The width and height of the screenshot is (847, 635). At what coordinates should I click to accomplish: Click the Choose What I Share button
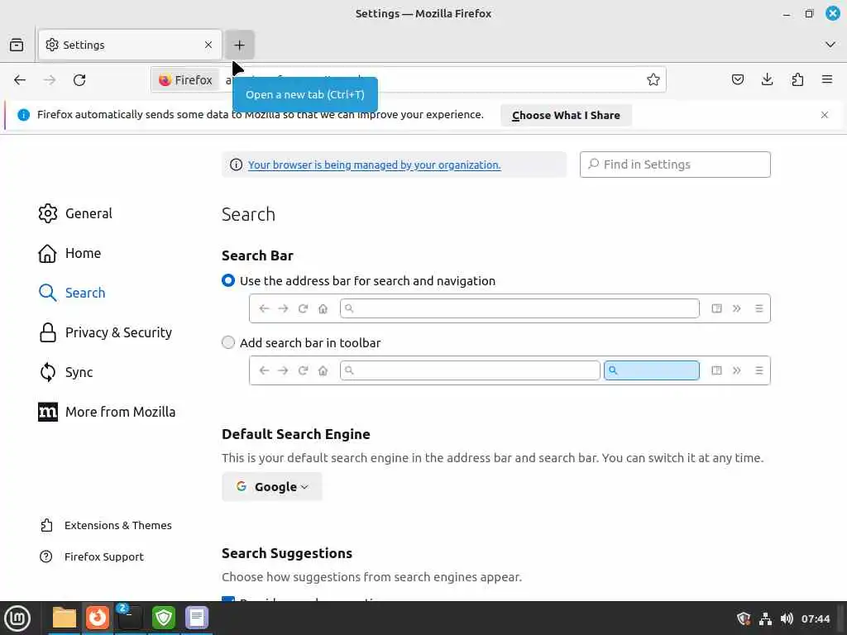566,116
